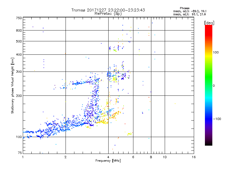This screenshot has width=228, height=171.
Task: Click the isolated yellow point between 10 and 16 MHz
Action: (175, 104)
